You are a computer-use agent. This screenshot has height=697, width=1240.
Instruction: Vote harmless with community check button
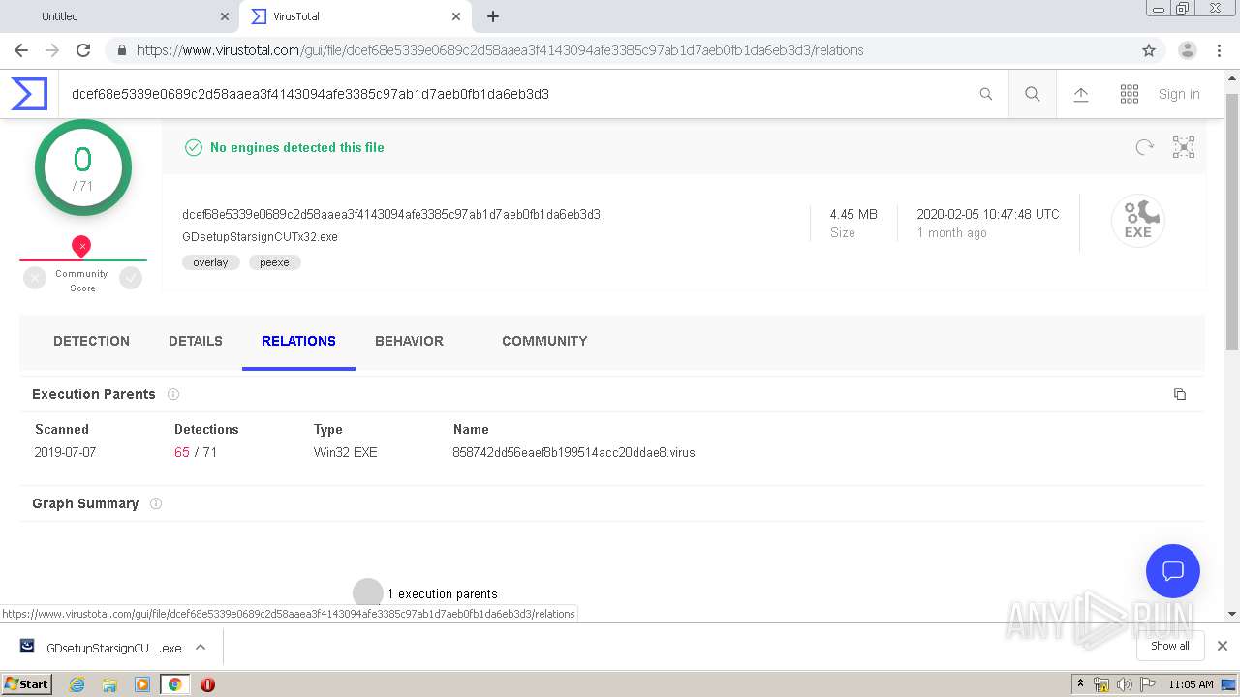tap(131, 278)
